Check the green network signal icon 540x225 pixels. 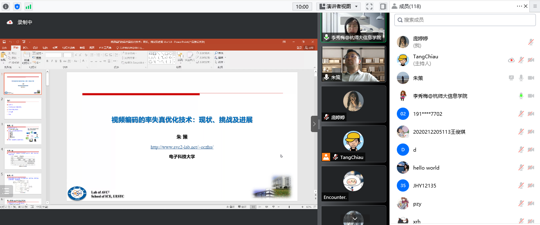pyautogui.click(x=28, y=7)
